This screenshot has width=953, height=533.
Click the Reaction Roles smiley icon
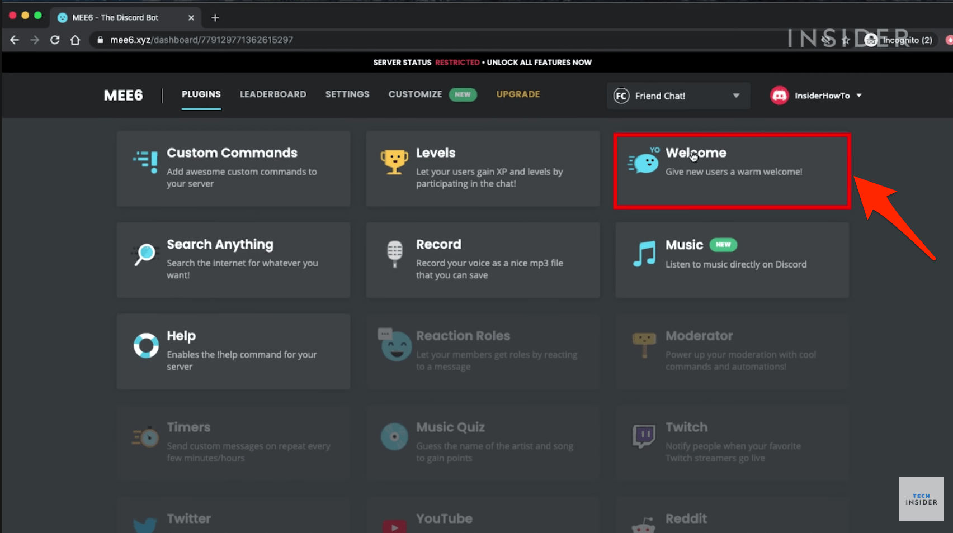pos(395,345)
